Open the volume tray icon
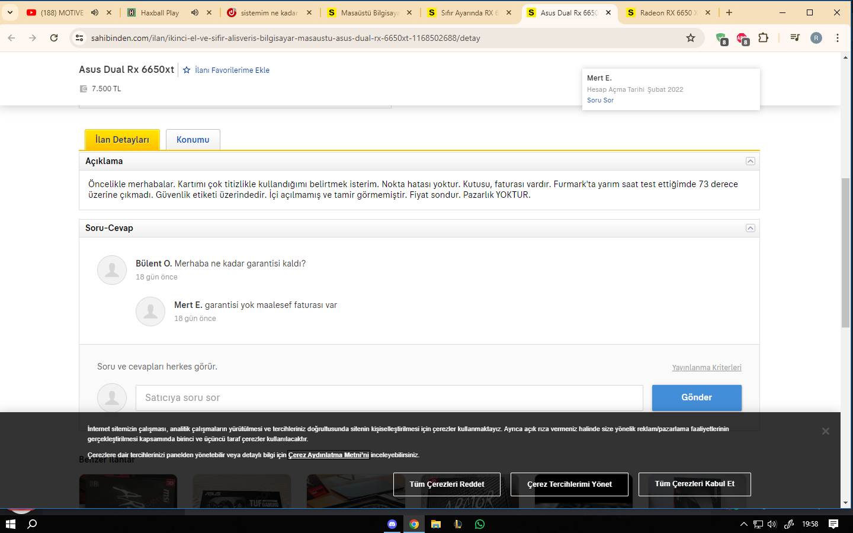Screen dimensions: 853x533 pos(772,524)
